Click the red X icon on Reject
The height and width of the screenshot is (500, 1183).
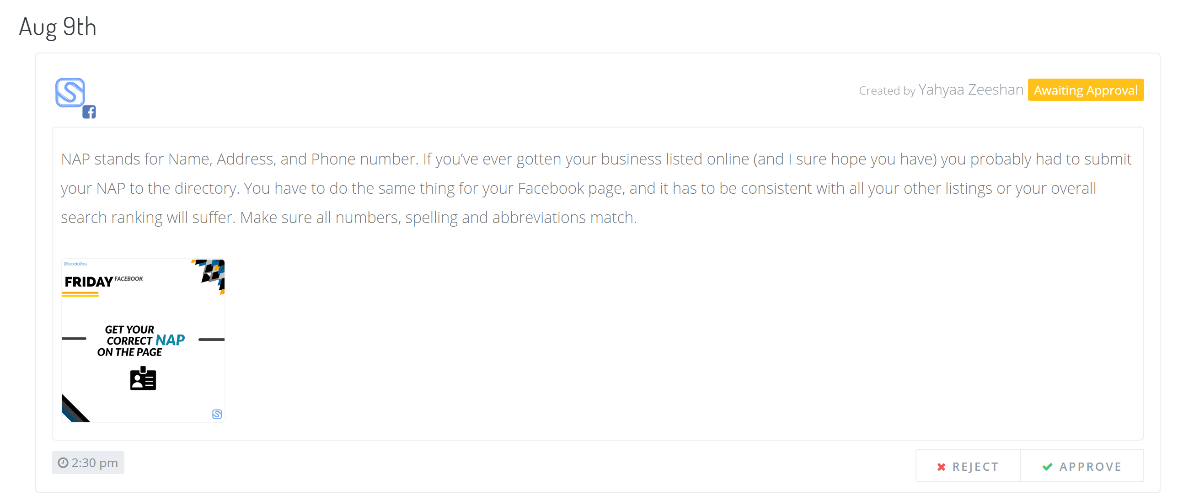click(x=942, y=467)
